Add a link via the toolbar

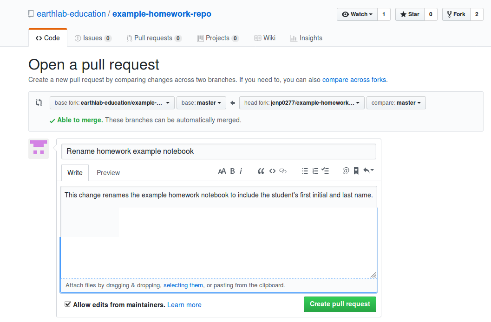tap(283, 171)
